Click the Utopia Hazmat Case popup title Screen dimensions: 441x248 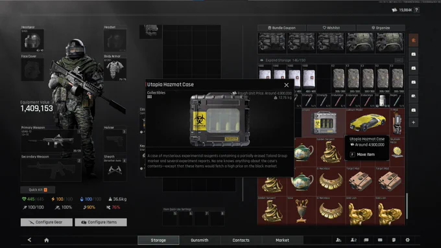click(x=171, y=85)
